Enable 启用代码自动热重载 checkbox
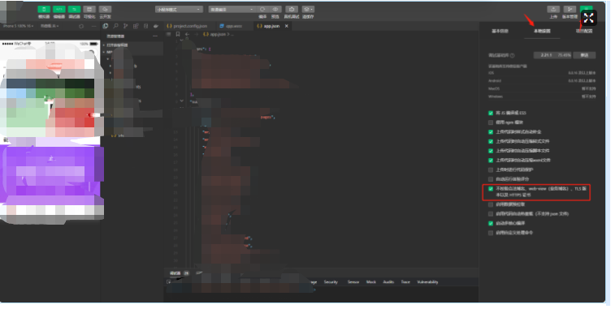Image resolution: width=611 pixels, height=309 pixels. point(491,213)
